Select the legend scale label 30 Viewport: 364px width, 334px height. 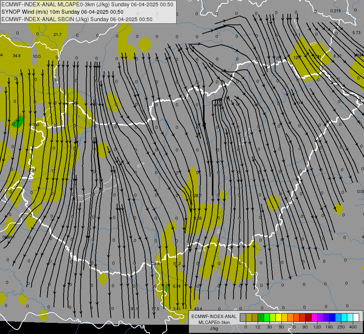pyautogui.click(x=270, y=327)
